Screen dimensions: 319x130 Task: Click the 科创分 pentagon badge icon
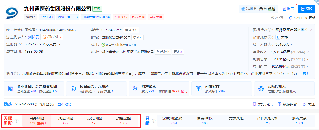[243, 9]
